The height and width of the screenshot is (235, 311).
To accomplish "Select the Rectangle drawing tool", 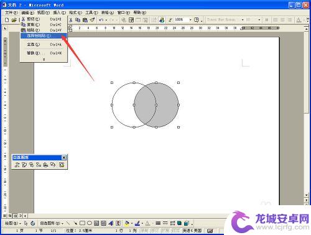I will tap(83, 223).
